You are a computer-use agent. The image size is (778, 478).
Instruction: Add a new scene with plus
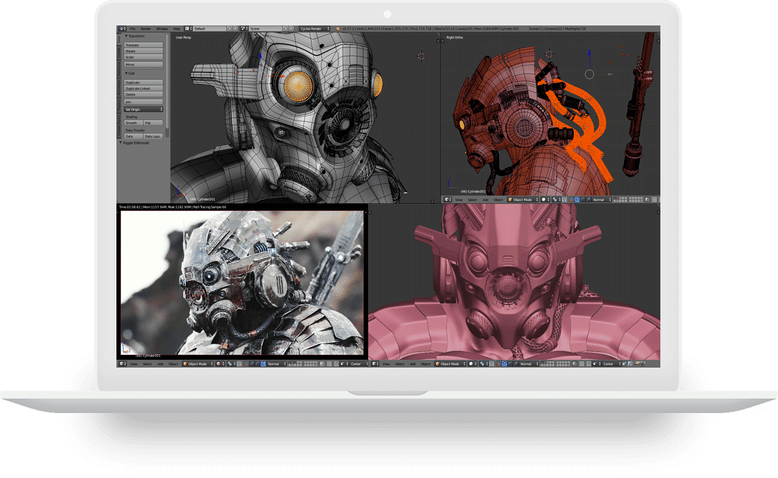(286, 29)
